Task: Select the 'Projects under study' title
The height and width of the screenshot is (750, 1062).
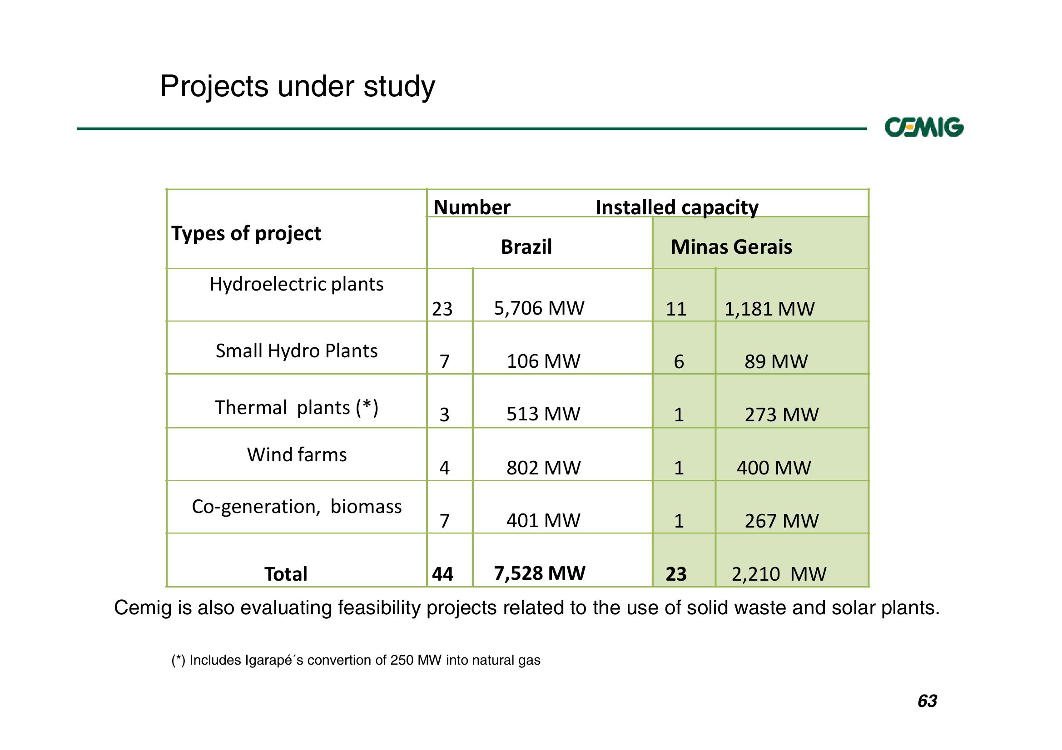Action: pyautogui.click(x=298, y=86)
